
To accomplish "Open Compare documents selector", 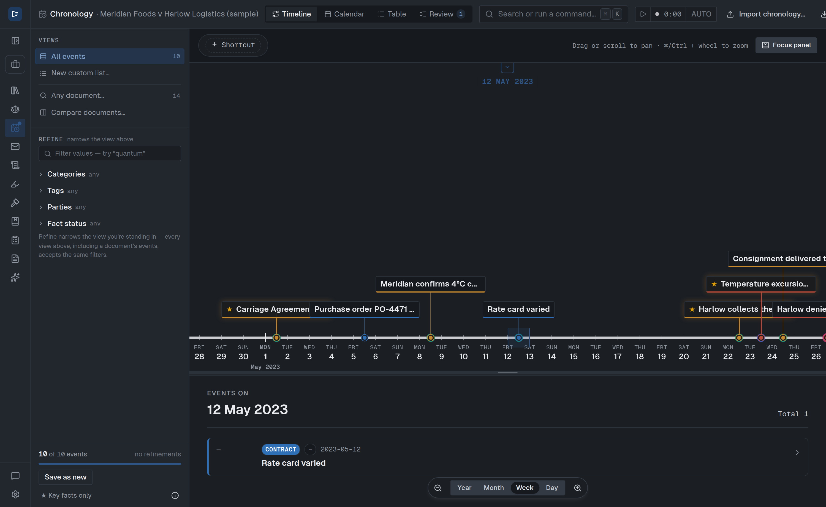I will [110, 113].
